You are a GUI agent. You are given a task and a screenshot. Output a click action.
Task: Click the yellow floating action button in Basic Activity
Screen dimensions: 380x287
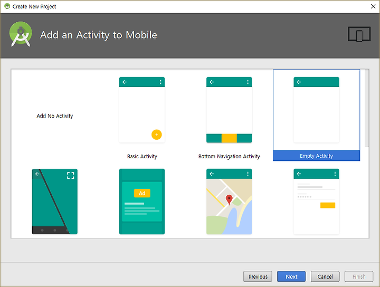pyautogui.click(x=157, y=135)
